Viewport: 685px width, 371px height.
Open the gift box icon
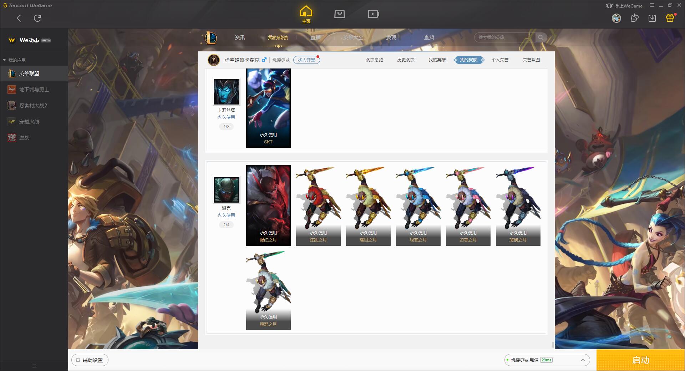(670, 18)
